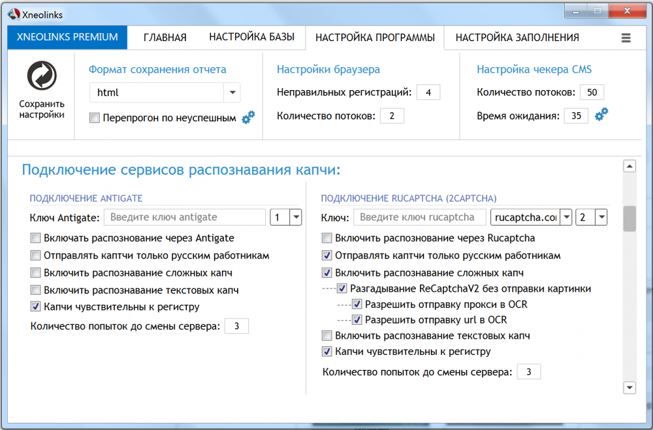Click ПОДКЛЮЧЕНИЕ RUCAPTCHA (2CAPTCHA) section title
Viewport: 653px width, 430px height.
409,198
